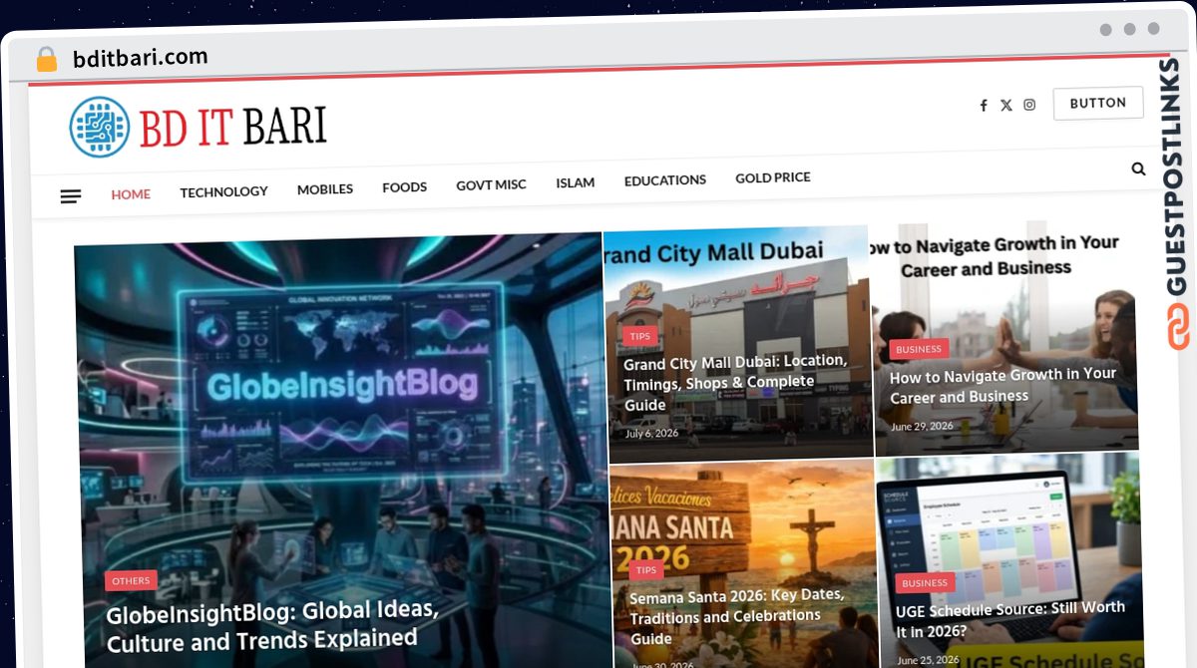Open the GOLD PRICE menu item
The image size is (1197, 668).
coord(773,177)
